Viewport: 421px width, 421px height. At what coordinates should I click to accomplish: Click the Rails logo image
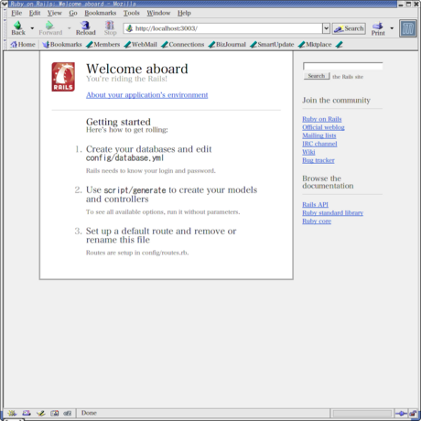pos(63,77)
